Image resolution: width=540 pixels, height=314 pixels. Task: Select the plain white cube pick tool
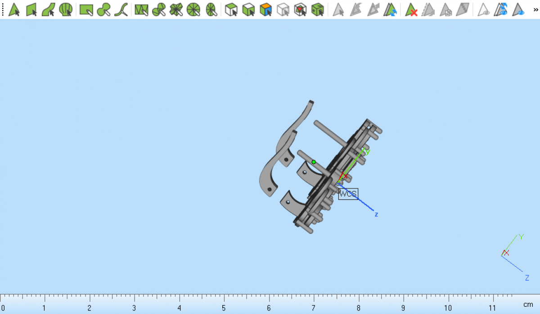tap(231, 9)
